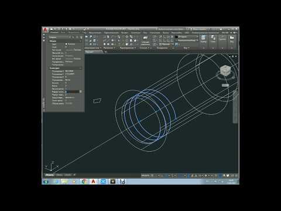This screenshot has width=281, height=211.
Task: Open the status bar Customization menu icon at far right
Action: [x=237, y=176]
